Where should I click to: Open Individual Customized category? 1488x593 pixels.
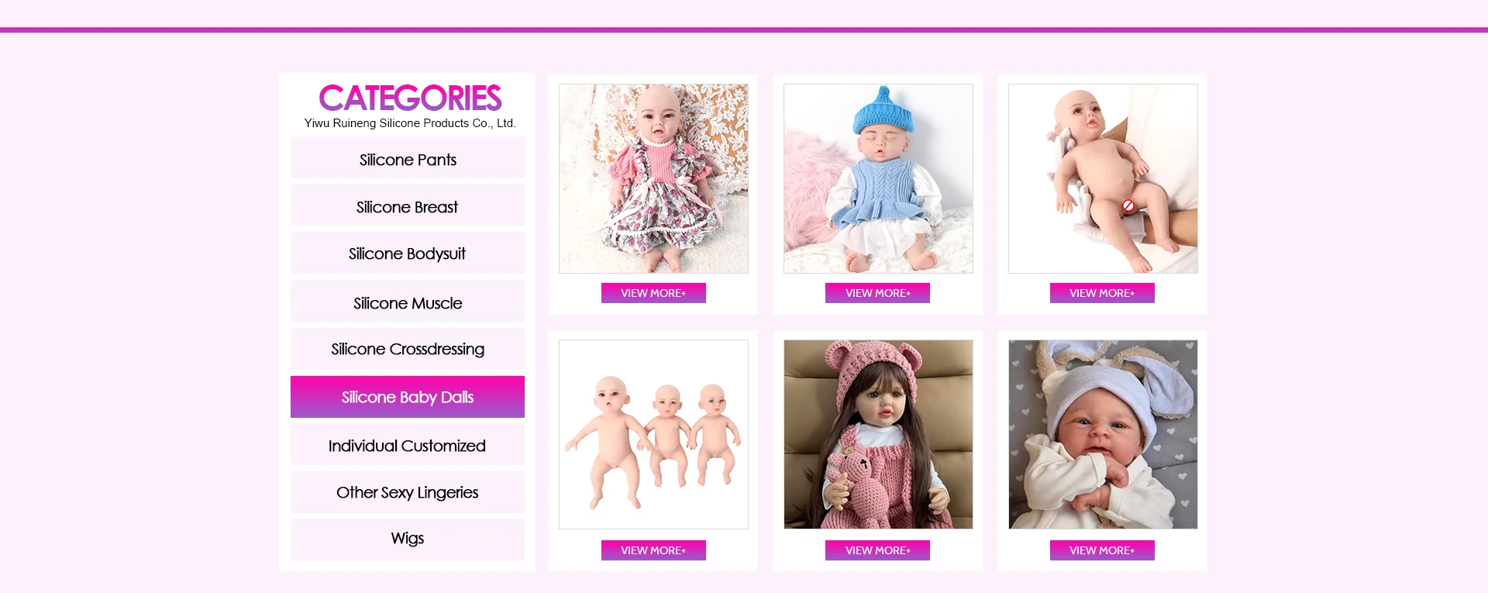tap(407, 445)
